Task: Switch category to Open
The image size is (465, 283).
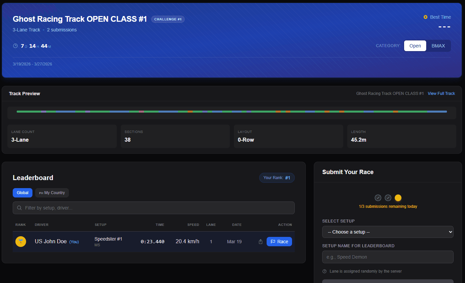Action: 415,46
